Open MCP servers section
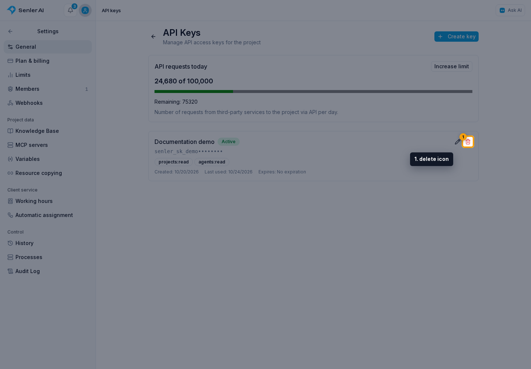 [x=48, y=145]
